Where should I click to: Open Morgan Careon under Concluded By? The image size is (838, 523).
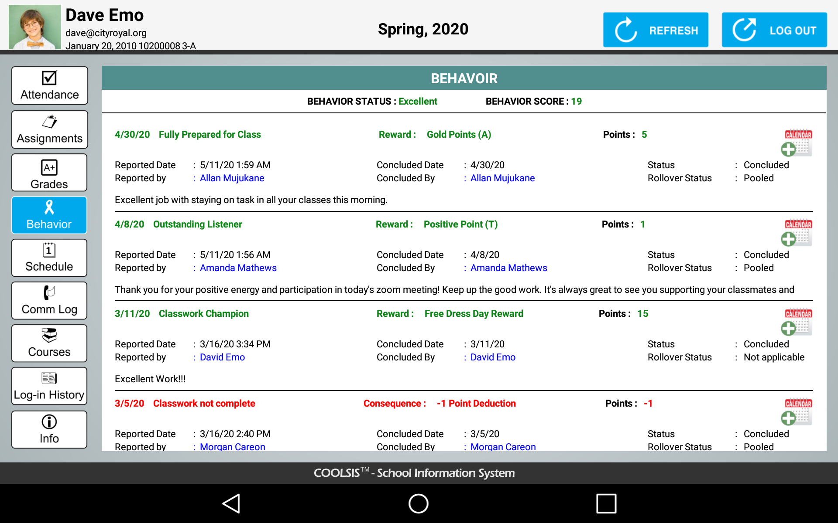[x=503, y=447]
